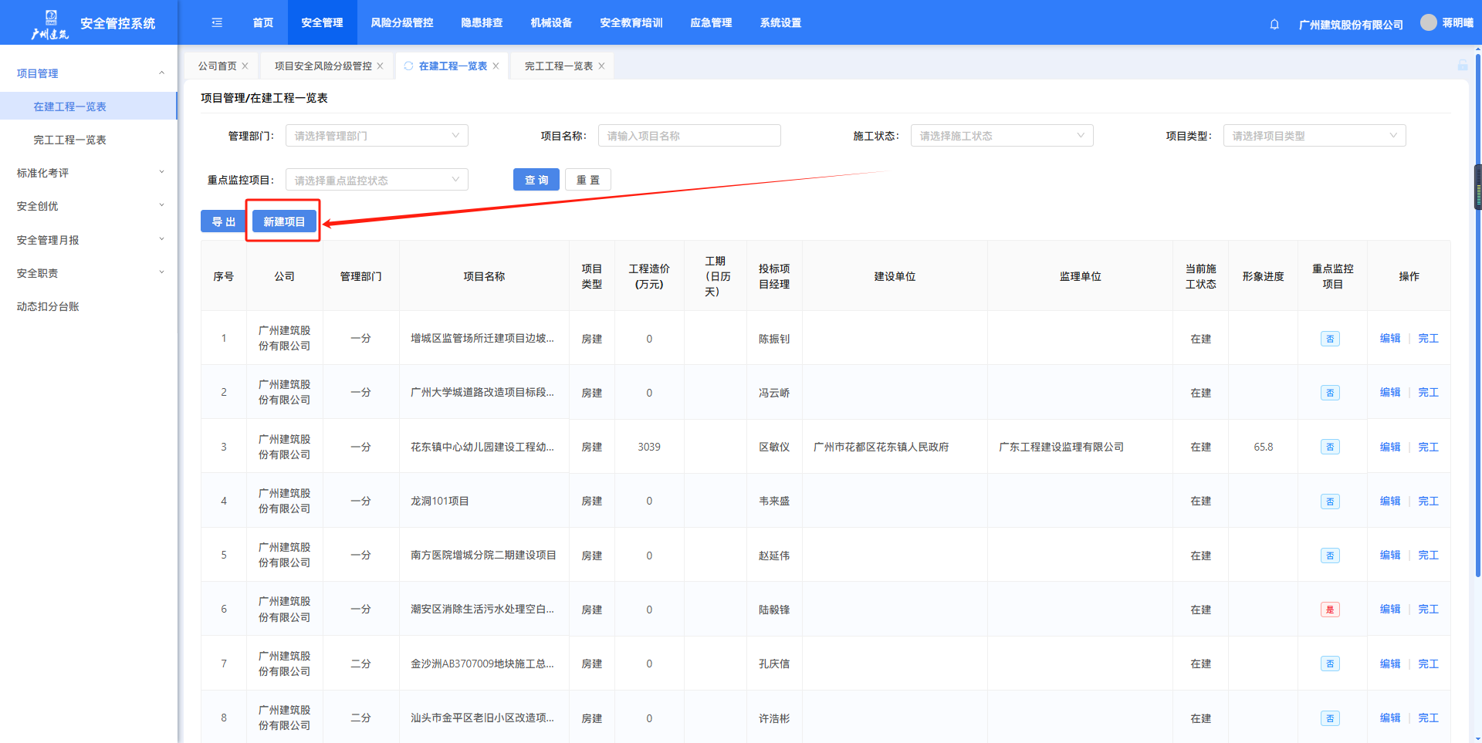Close the 项目安全风险分级管控 tab
The width and height of the screenshot is (1482, 743).
point(381,66)
